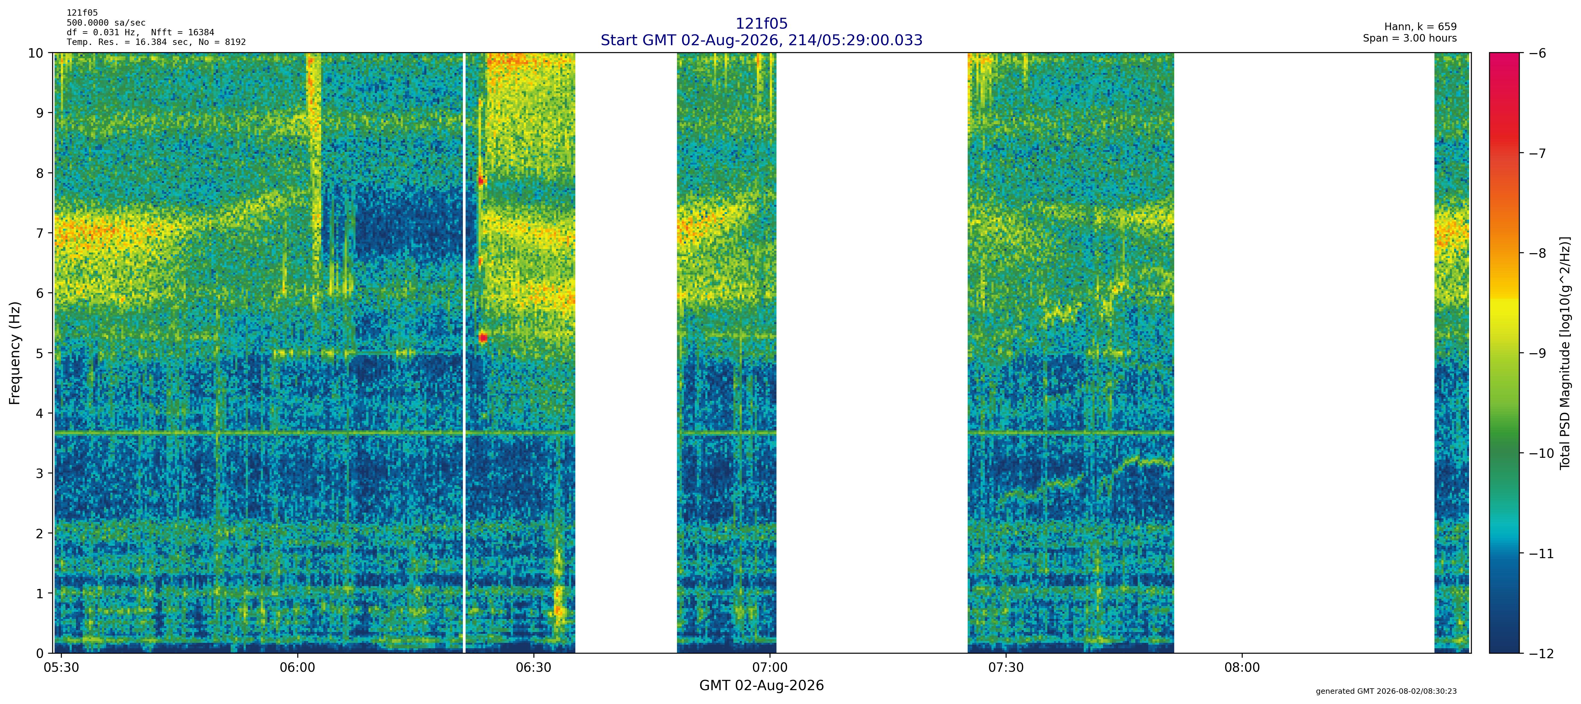Click the '8' tick on the frequency axis

coord(40,173)
